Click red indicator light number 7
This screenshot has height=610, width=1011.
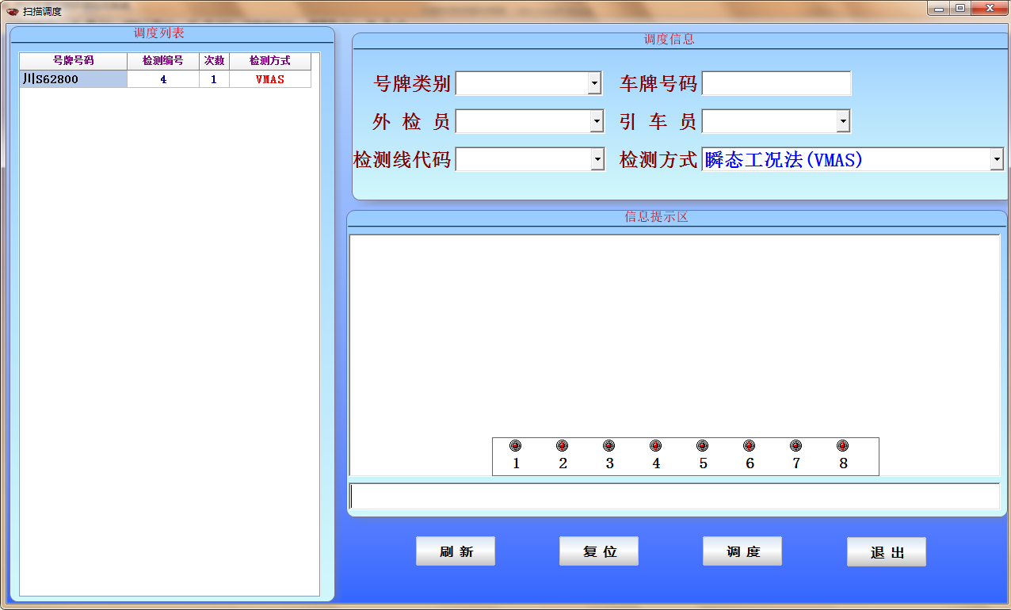click(x=796, y=446)
